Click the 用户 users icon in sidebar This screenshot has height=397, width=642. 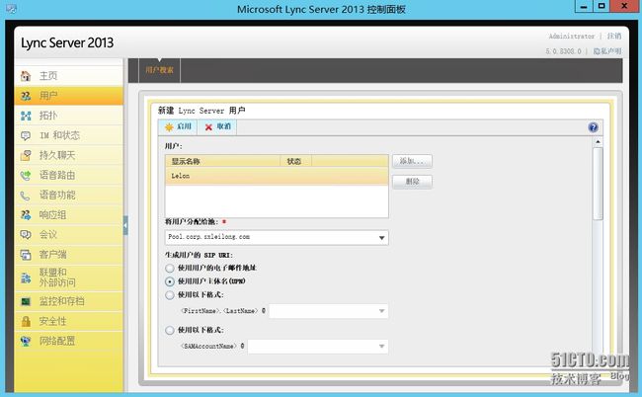26,96
